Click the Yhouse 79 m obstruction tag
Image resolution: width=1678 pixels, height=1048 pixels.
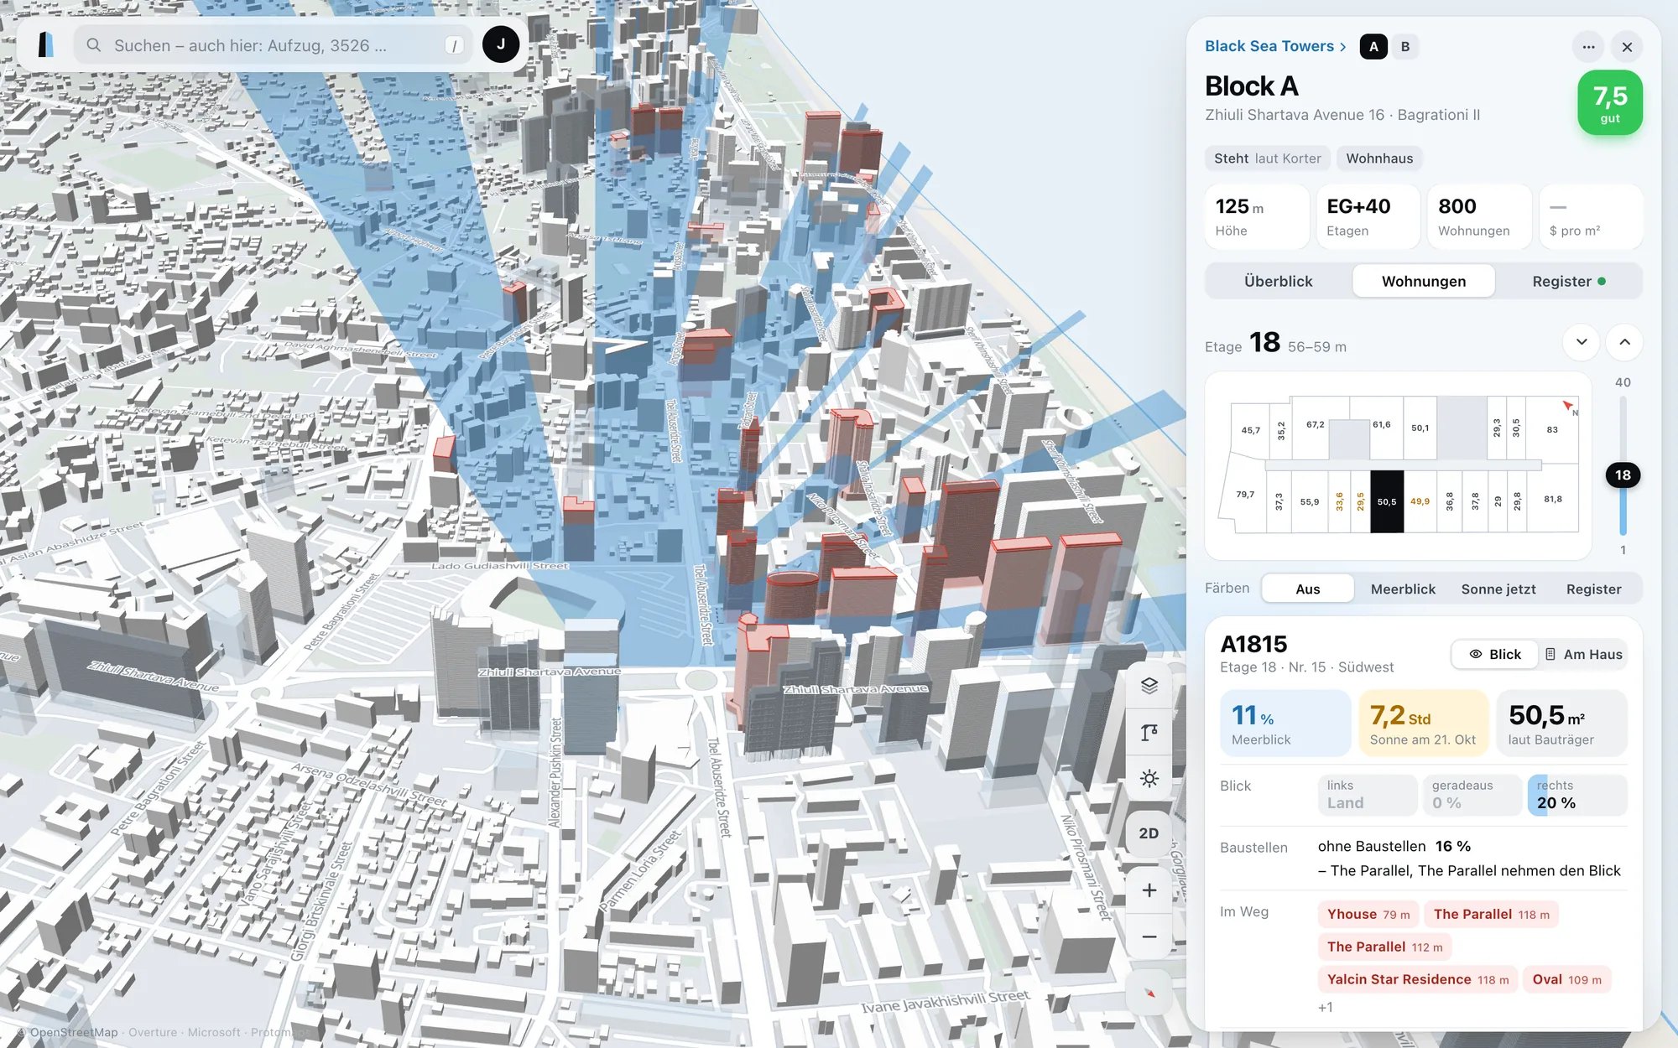click(x=1368, y=914)
